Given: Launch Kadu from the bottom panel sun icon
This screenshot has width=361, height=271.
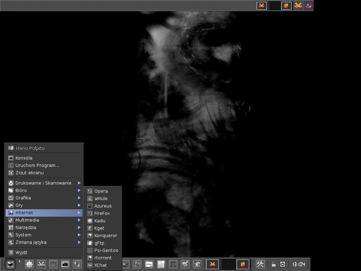Looking at the screenshot, I should (29, 264).
